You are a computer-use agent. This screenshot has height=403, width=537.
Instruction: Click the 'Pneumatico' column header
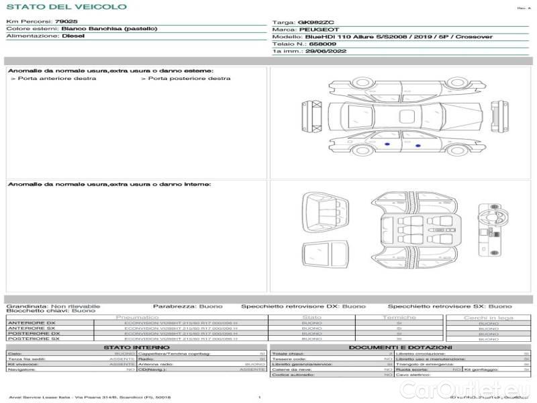(138, 317)
